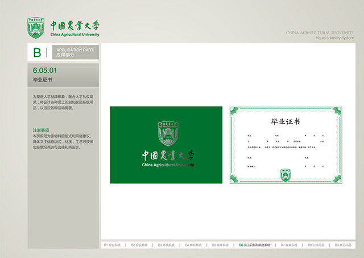Click the green Chinese calligraphy logo in header

pyautogui.click(x=75, y=26)
